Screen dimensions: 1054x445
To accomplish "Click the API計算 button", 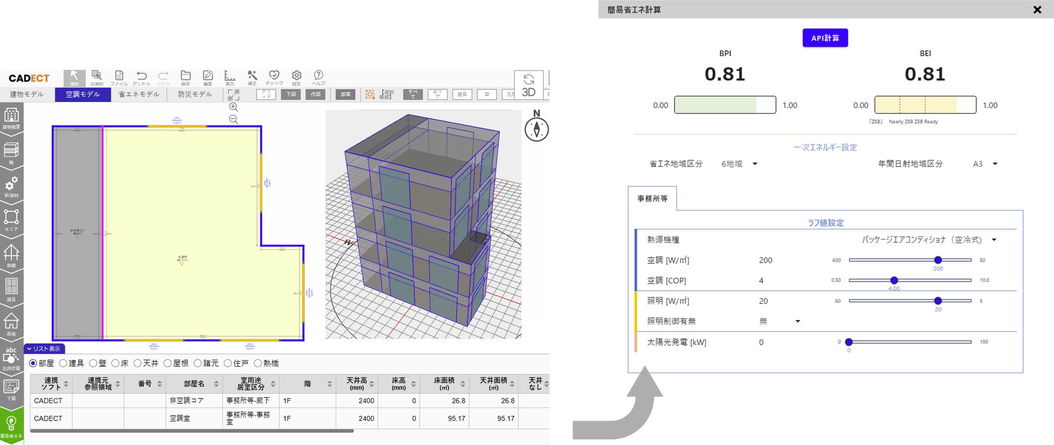I will click(825, 38).
